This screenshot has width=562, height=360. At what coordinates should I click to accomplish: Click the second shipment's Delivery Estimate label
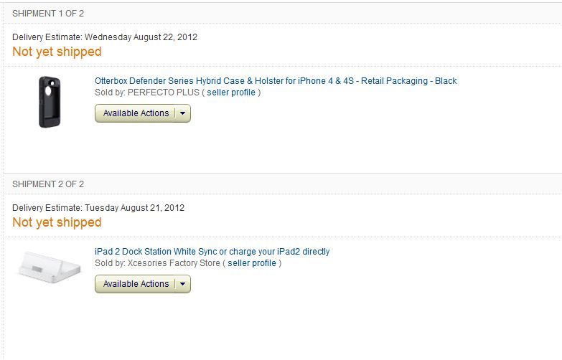click(x=47, y=208)
